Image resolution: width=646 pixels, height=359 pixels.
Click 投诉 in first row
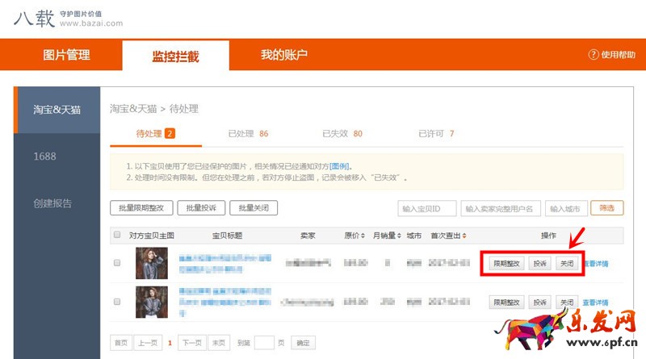[x=539, y=263]
